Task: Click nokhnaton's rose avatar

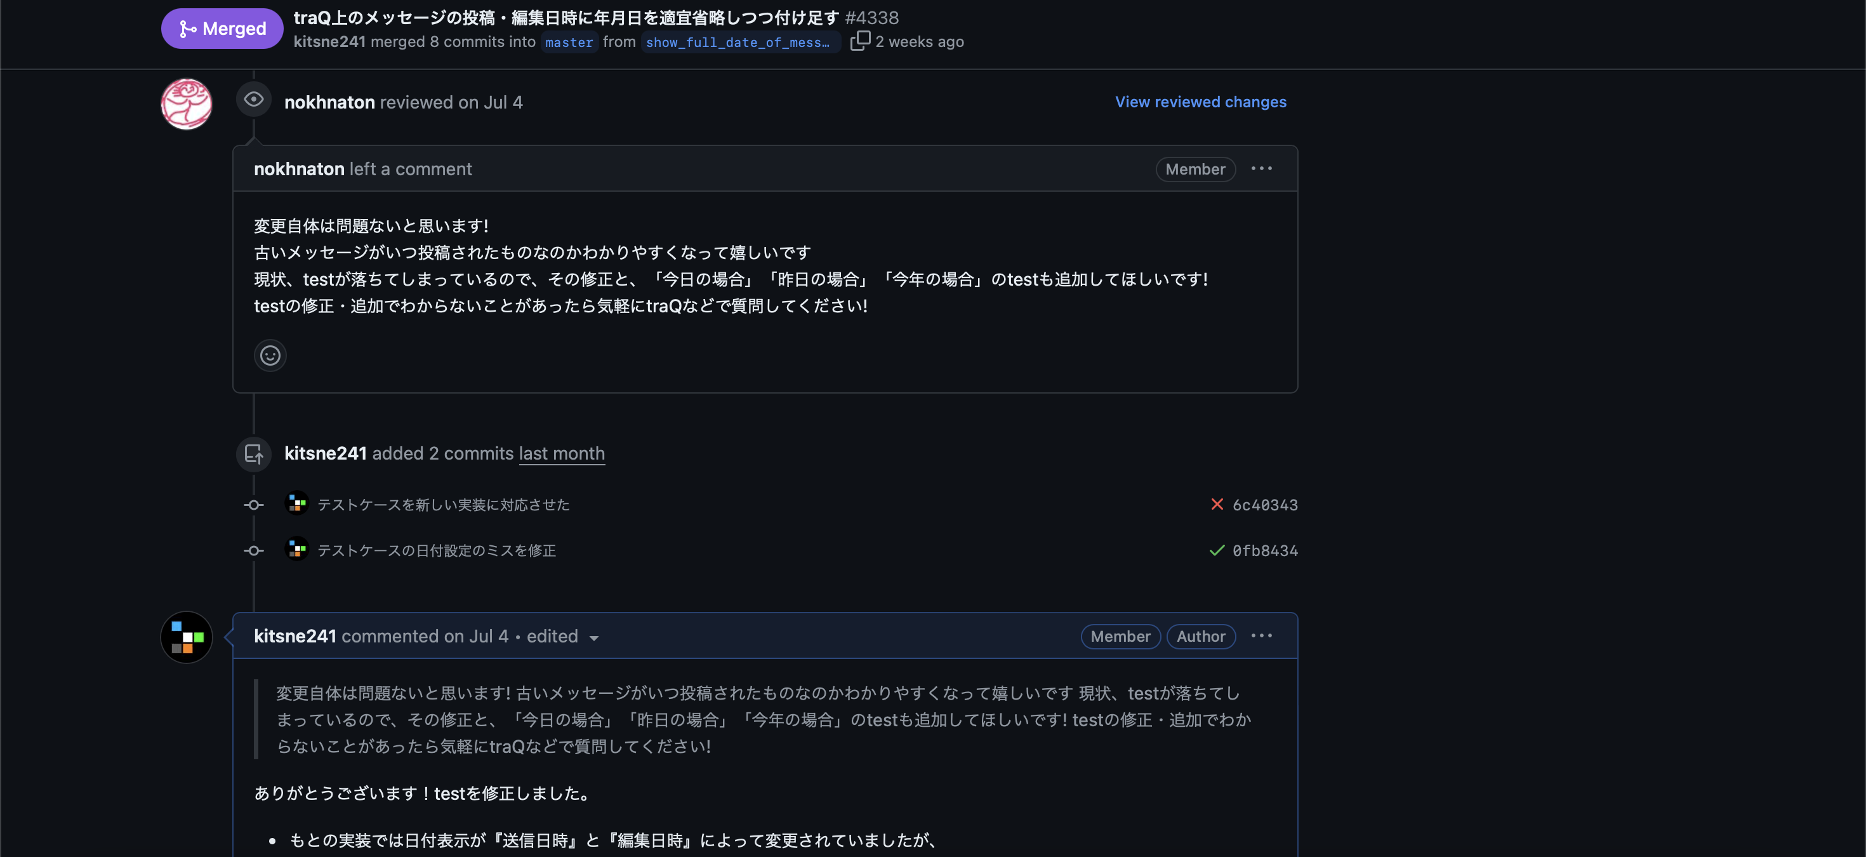Action: click(x=186, y=104)
